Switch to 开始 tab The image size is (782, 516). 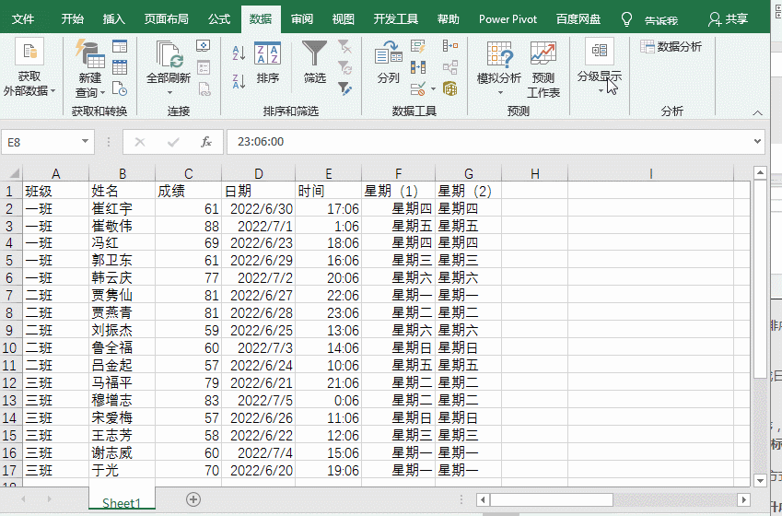(73, 19)
